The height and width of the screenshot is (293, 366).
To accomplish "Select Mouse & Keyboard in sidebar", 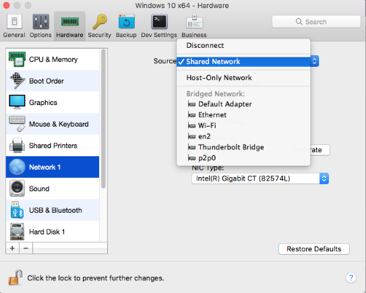I will pos(53,124).
